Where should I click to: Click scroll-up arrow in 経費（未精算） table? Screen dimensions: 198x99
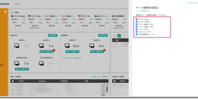pyautogui.click(x=107, y=84)
